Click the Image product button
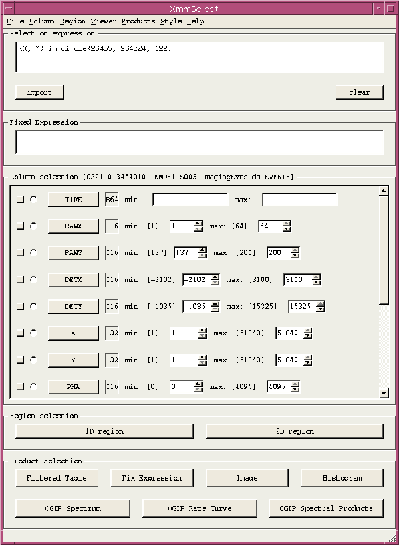399x545 pixels. [247, 478]
